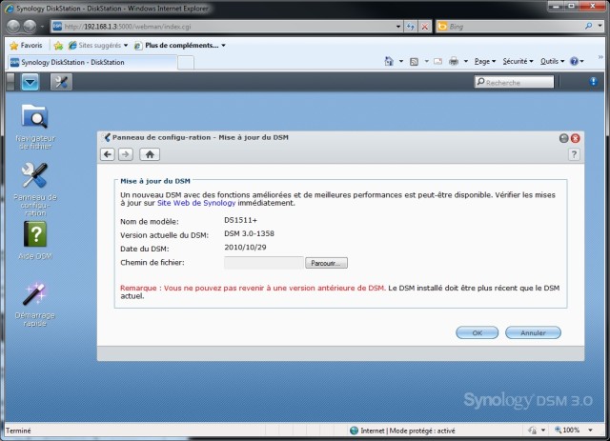Viewport: 610px width, 441px height.
Task: Open the Outils menu
Action: pyautogui.click(x=552, y=62)
